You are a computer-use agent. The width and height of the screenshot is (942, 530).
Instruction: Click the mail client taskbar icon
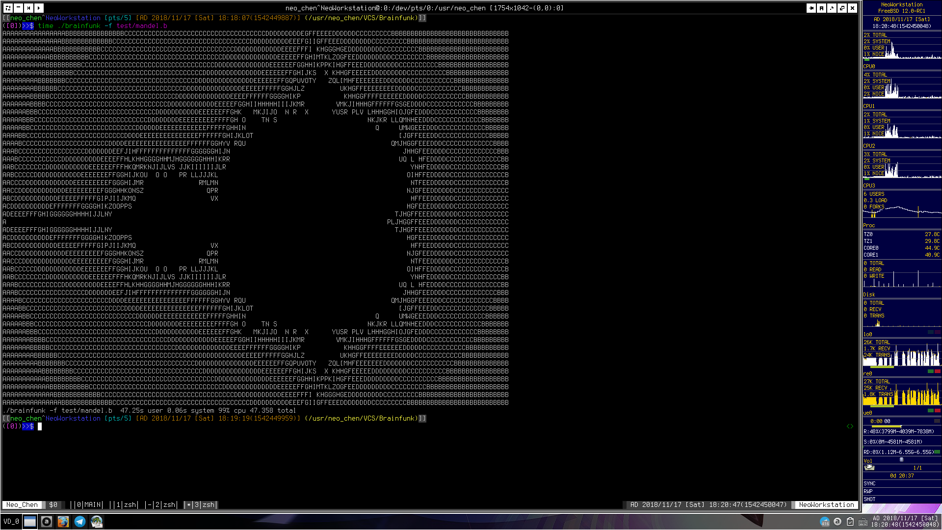[x=97, y=522]
